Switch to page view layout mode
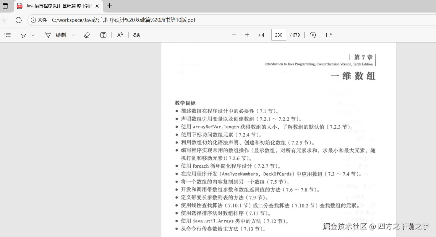The width and height of the screenshot is (436, 237). 329,35
